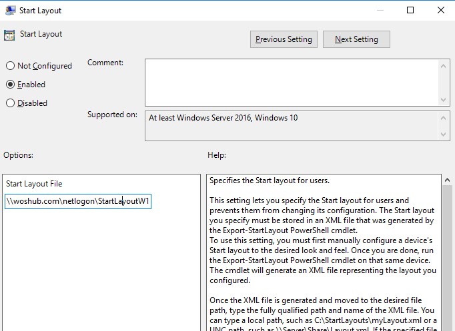Minimize the Start Layout window

(379, 10)
